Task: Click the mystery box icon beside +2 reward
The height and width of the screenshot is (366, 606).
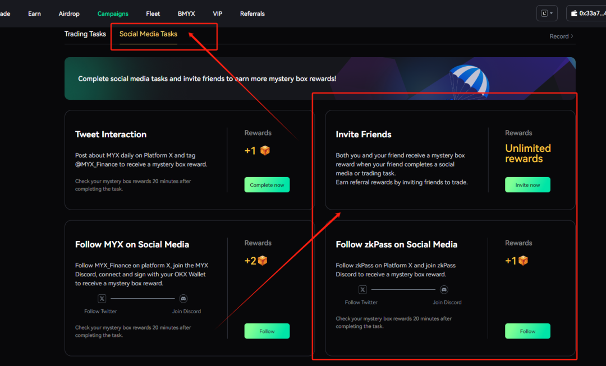Action: [x=263, y=261]
